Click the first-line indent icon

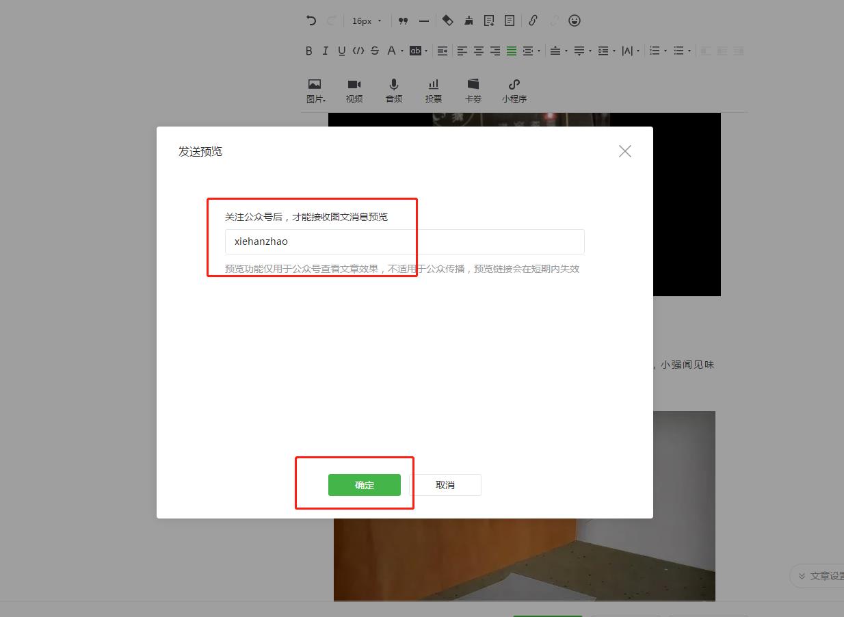pos(443,51)
